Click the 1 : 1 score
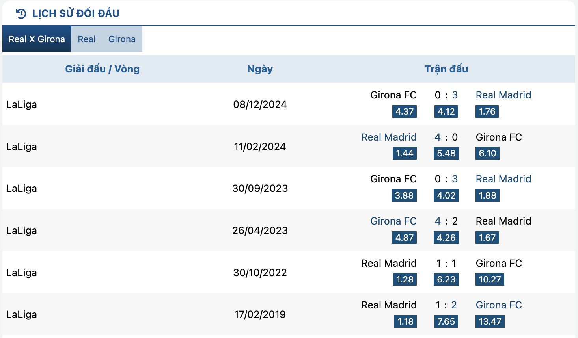Image resolution: width=578 pixels, height=338 pixels. 446,263
